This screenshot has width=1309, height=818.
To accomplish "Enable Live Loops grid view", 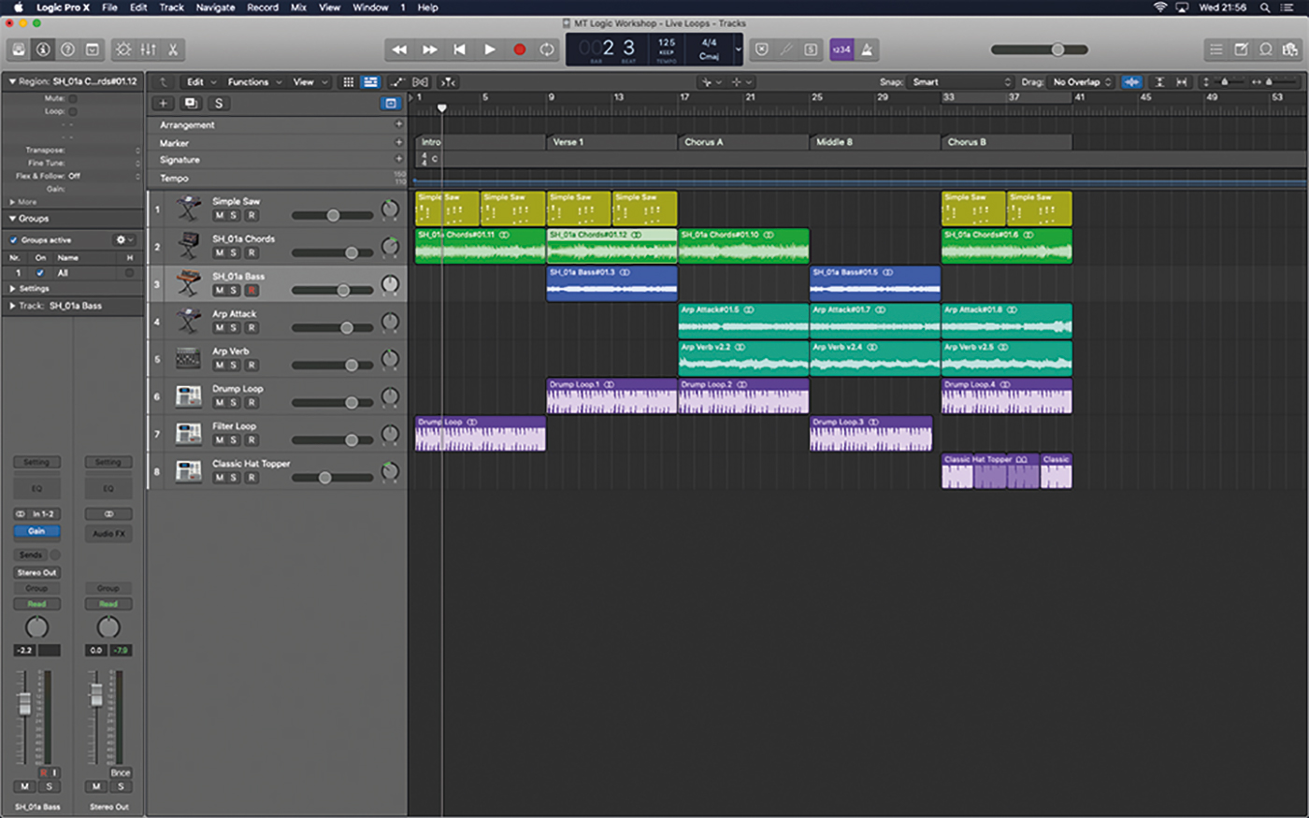I will tap(349, 82).
